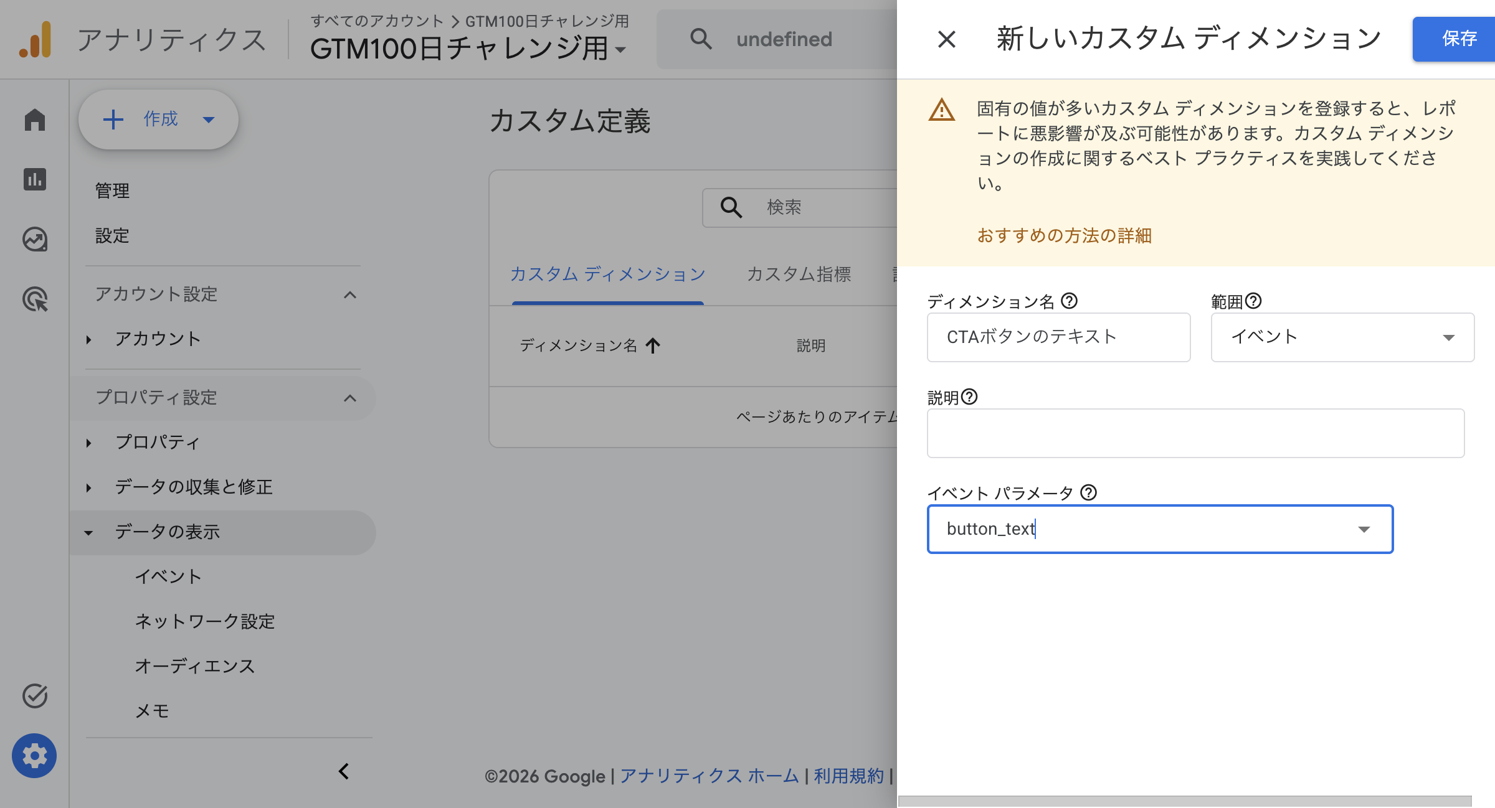
Task: Open the GTM100日チャレンジ用 property selector
Action: pyautogui.click(x=468, y=49)
